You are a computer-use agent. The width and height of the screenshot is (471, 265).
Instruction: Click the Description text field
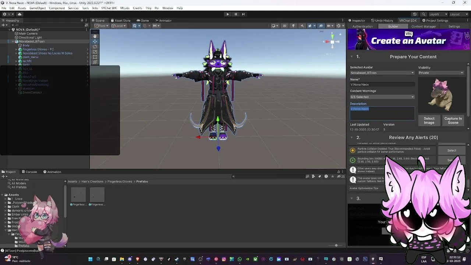coord(382,113)
